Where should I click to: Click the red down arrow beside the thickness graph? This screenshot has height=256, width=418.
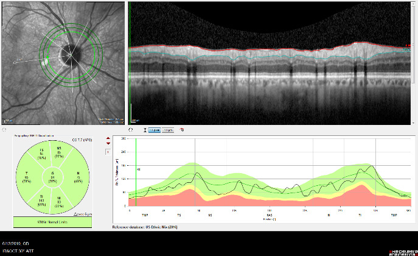tap(108, 144)
